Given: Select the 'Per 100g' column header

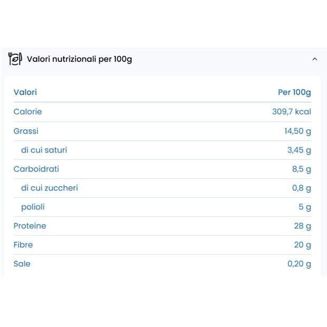Looking at the screenshot, I should [294, 92].
